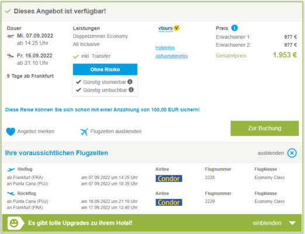
Task: Click the Zur Buchung button
Action: (265, 128)
